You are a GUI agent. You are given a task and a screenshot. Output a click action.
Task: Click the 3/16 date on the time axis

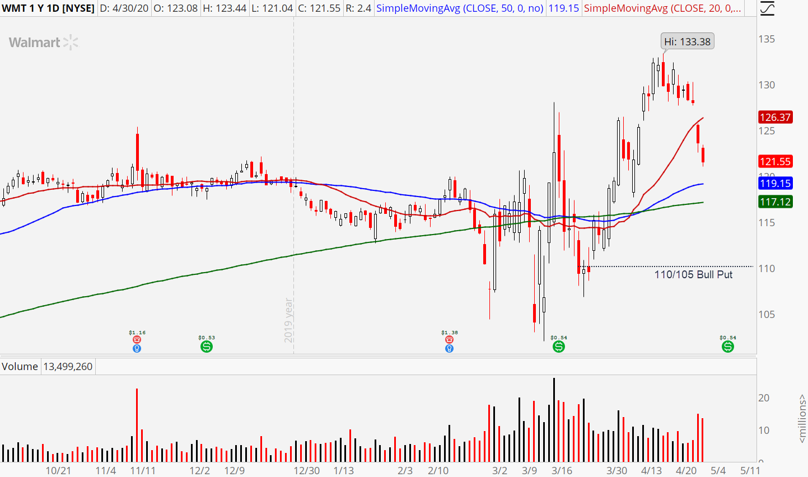click(x=562, y=470)
